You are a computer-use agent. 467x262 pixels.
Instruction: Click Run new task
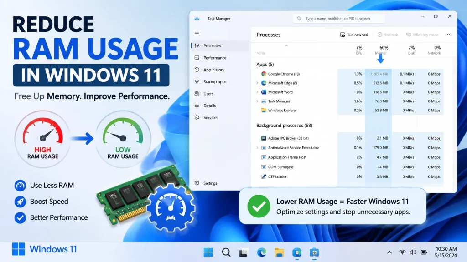coord(354,35)
